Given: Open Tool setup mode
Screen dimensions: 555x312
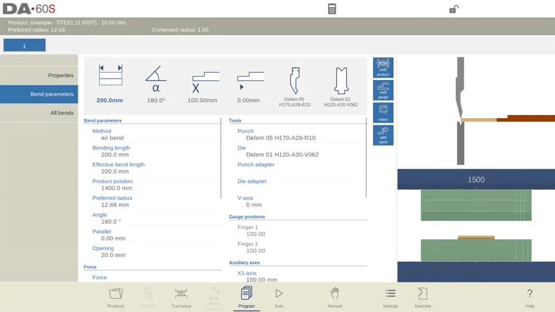Looking at the screenshot, I should 181,298.
